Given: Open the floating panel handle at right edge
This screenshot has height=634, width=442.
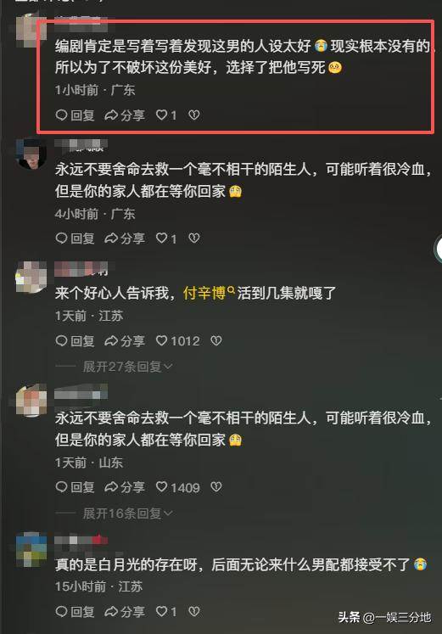Looking at the screenshot, I should tap(438, 249).
